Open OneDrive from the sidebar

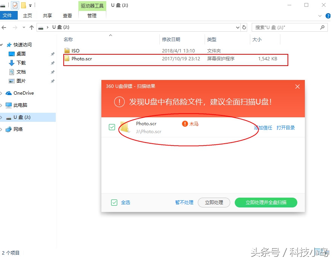click(23, 93)
